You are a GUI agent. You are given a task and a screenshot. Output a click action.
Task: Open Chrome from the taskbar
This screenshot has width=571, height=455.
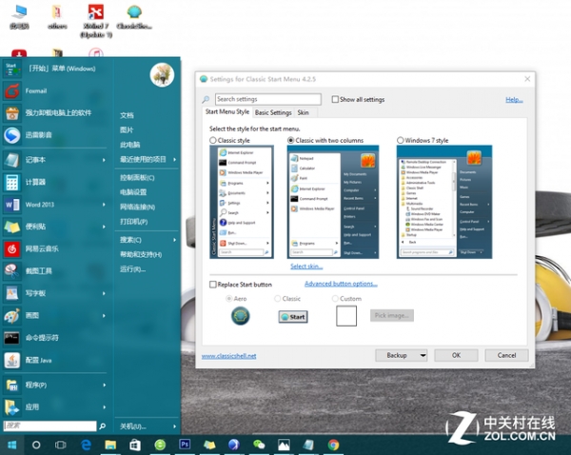pos(333,445)
